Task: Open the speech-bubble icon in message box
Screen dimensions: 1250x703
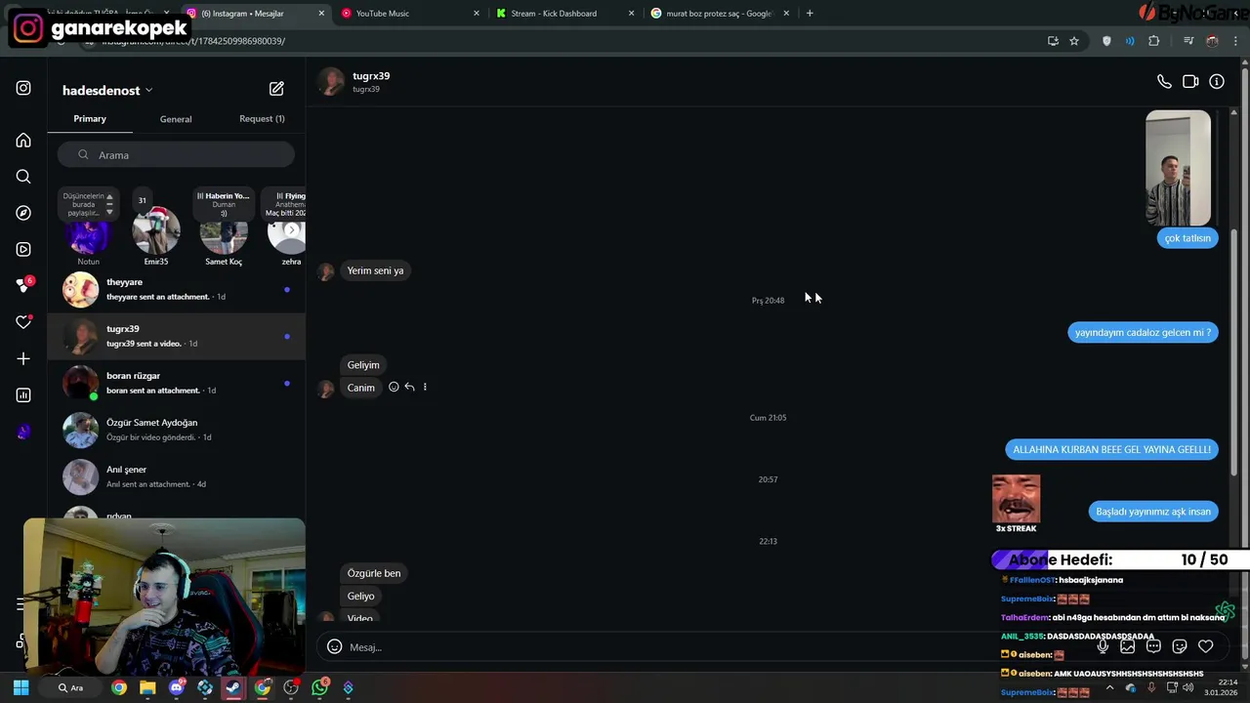Action: click(x=1153, y=646)
